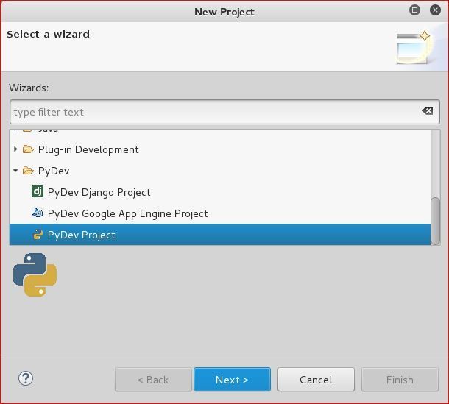Close the New Project dialog
The image size is (449, 404).
tap(435, 10)
